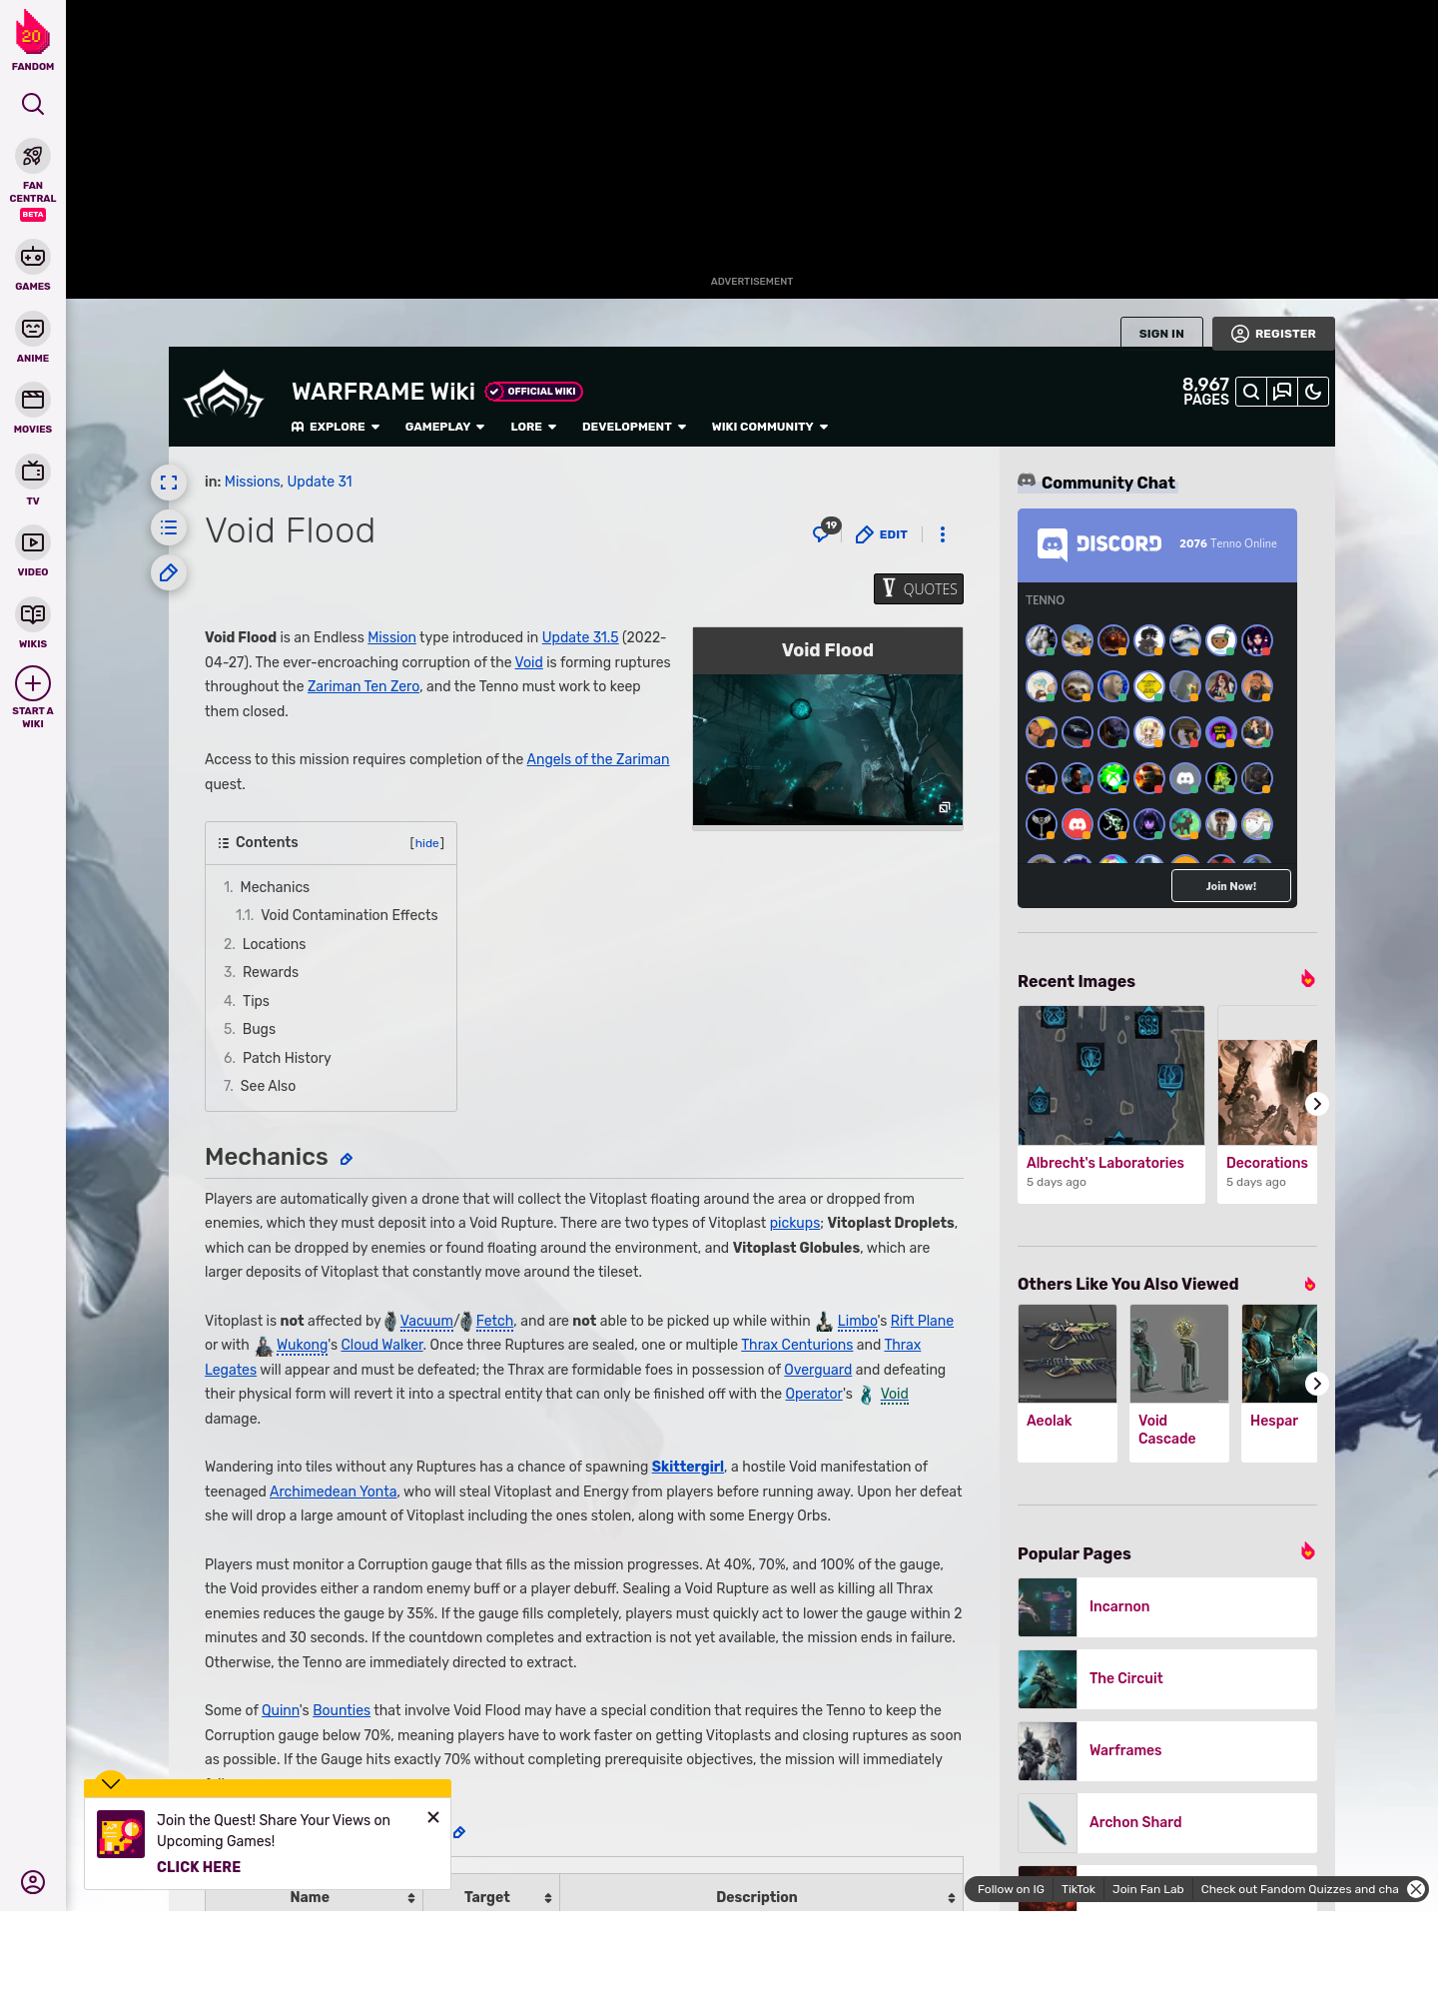Screen dimensions: 1438x1998
Task: Search the wiki via magnifier icon
Action: tap(1251, 392)
